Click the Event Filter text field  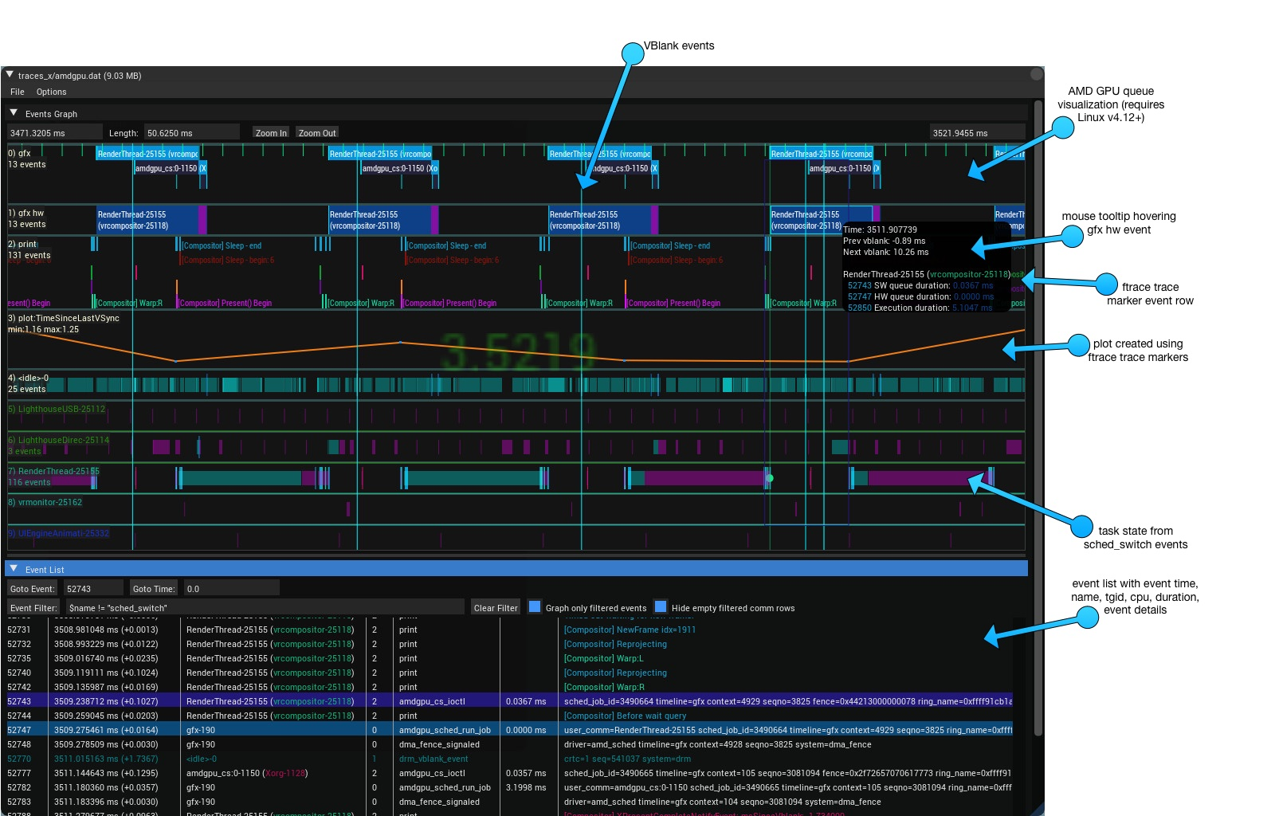click(x=265, y=607)
